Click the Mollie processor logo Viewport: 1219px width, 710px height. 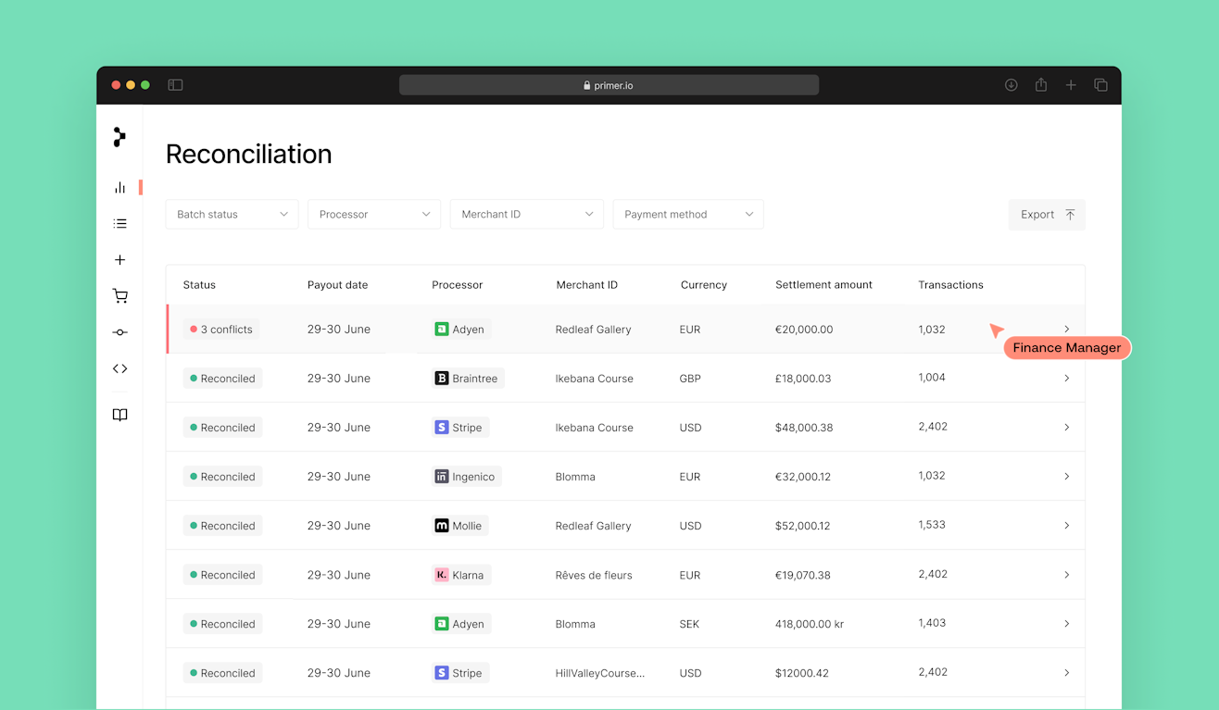(x=442, y=526)
